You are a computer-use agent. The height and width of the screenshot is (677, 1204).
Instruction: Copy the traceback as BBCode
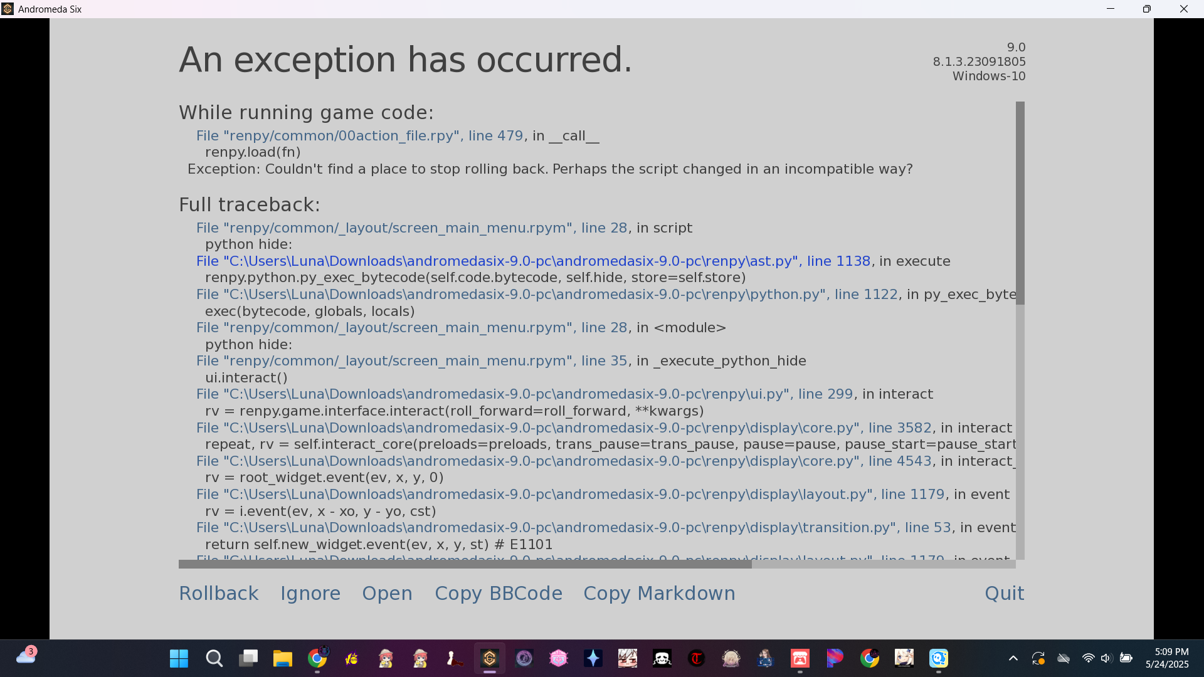(x=499, y=593)
